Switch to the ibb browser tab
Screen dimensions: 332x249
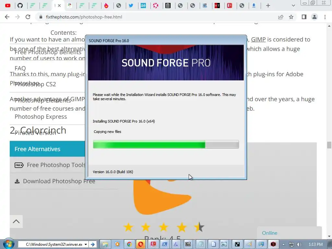coord(143,6)
